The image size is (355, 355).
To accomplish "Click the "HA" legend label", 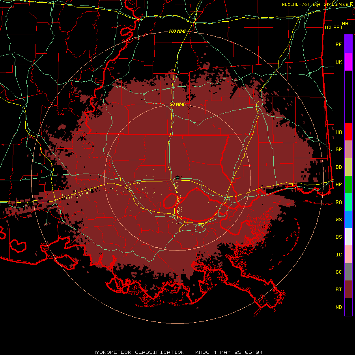I will (338, 132).
